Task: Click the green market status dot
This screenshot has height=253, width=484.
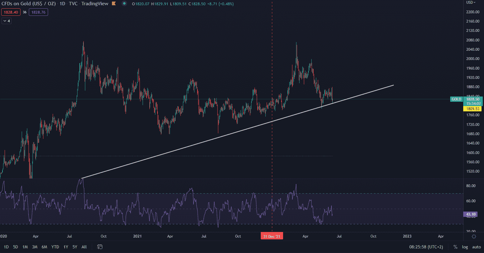Action: [124, 4]
